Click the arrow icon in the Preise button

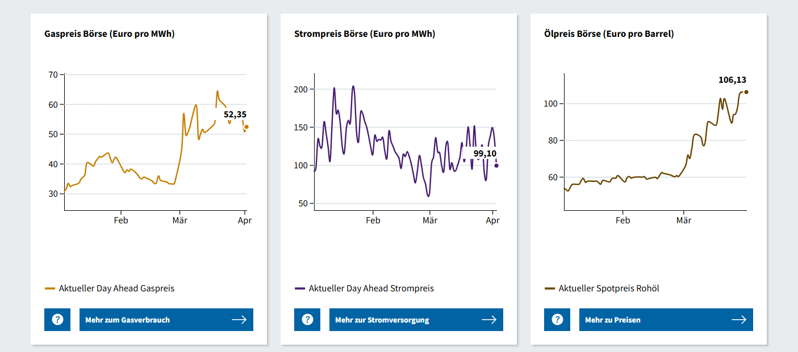tap(740, 319)
